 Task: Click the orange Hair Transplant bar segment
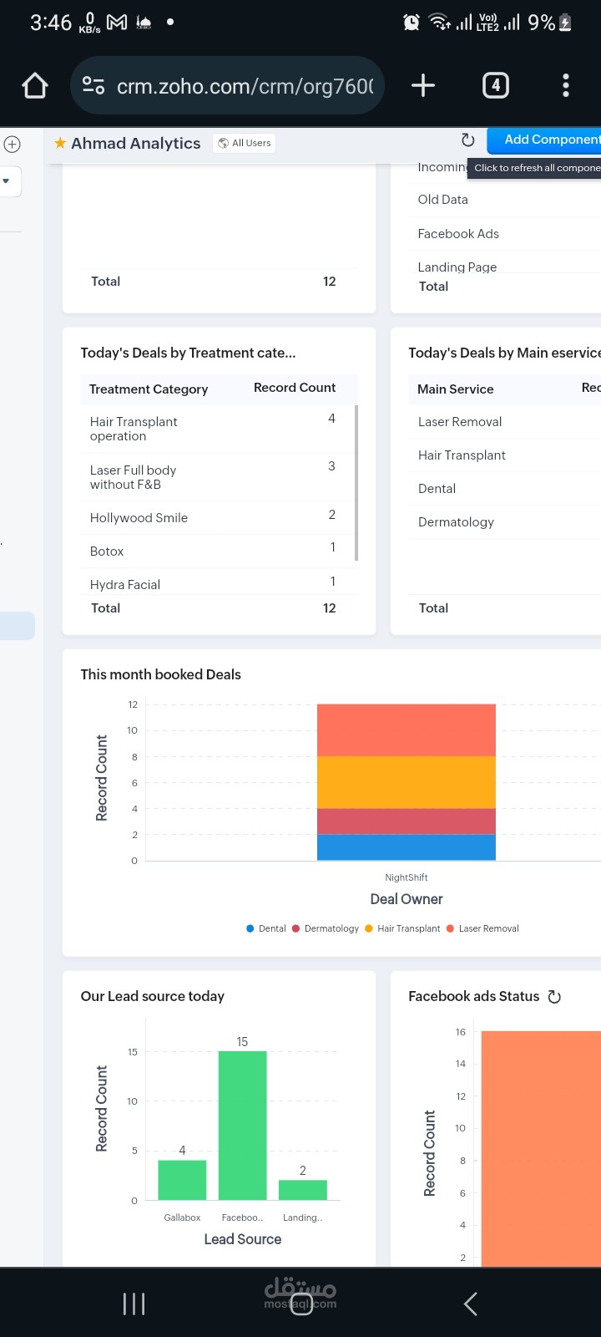pyautogui.click(x=407, y=781)
